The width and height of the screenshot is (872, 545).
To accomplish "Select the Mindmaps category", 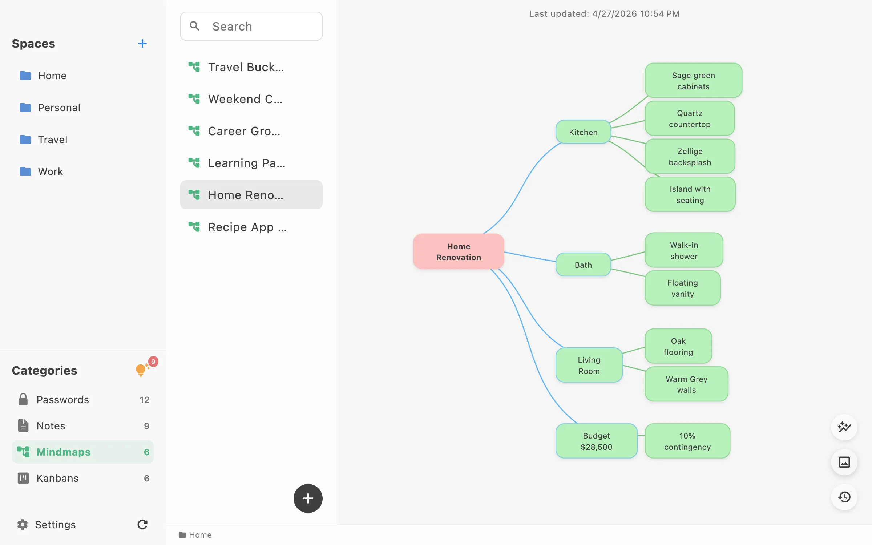I will [83, 452].
